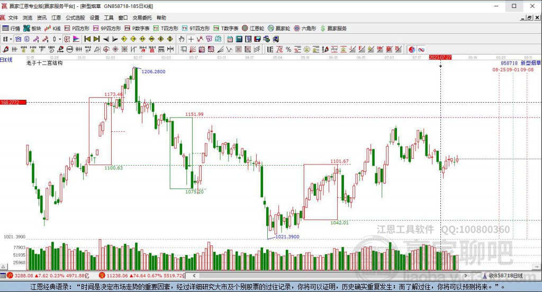Select the red fan lines tool
The width and height of the screenshot is (542, 292).
(x=193, y=49)
